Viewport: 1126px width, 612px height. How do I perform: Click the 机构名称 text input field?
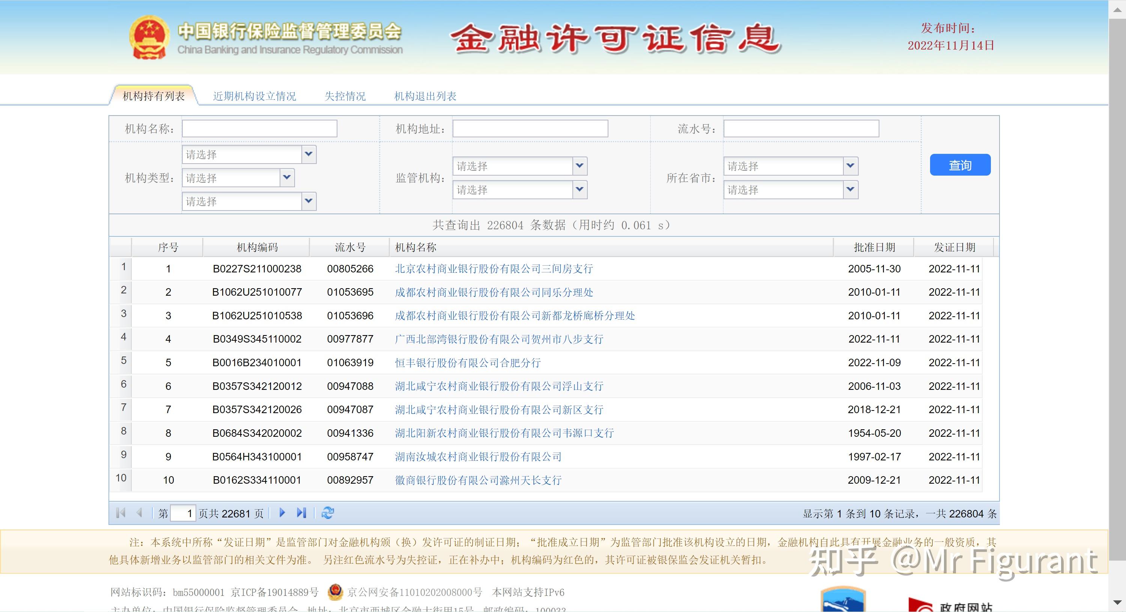[259, 129]
